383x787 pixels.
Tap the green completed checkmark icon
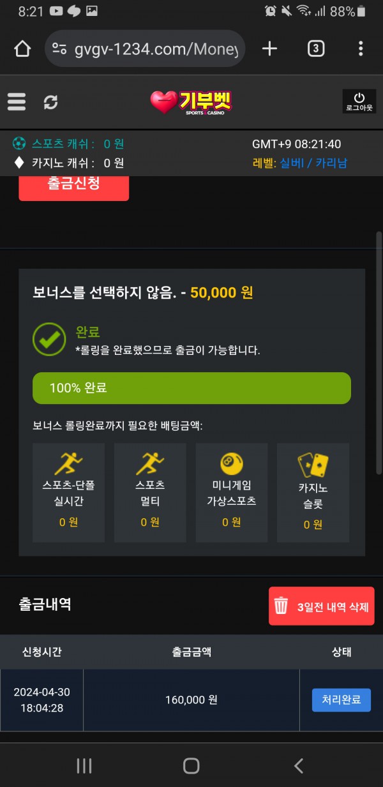point(49,340)
